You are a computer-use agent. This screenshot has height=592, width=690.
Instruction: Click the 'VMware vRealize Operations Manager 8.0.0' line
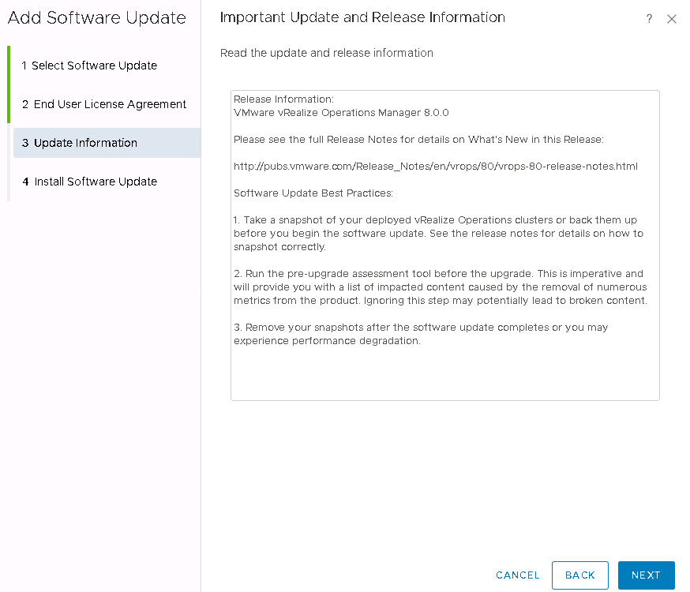pyautogui.click(x=341, y=113)
